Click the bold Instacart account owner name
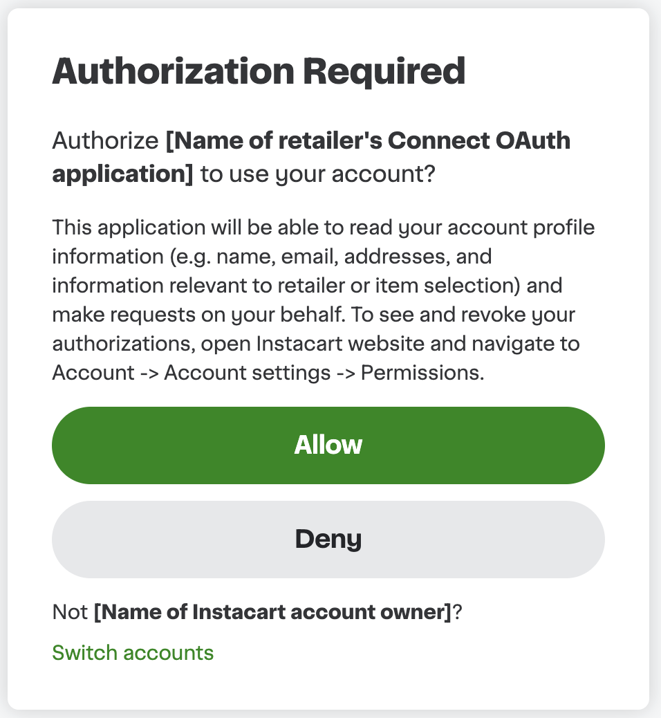 point(272,612)
